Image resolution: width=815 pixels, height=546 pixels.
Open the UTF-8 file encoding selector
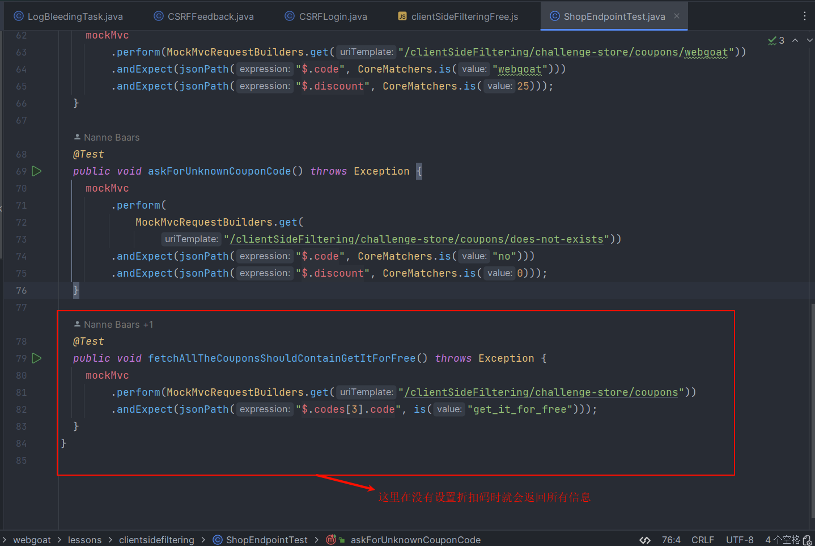[740, 540]
